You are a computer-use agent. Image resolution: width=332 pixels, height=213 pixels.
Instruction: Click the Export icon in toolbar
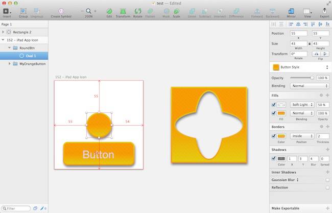click(324, 11)
